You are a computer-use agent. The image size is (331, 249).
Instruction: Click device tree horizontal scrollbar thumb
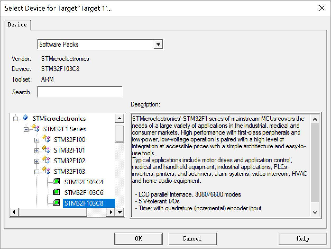coord(53,212)
